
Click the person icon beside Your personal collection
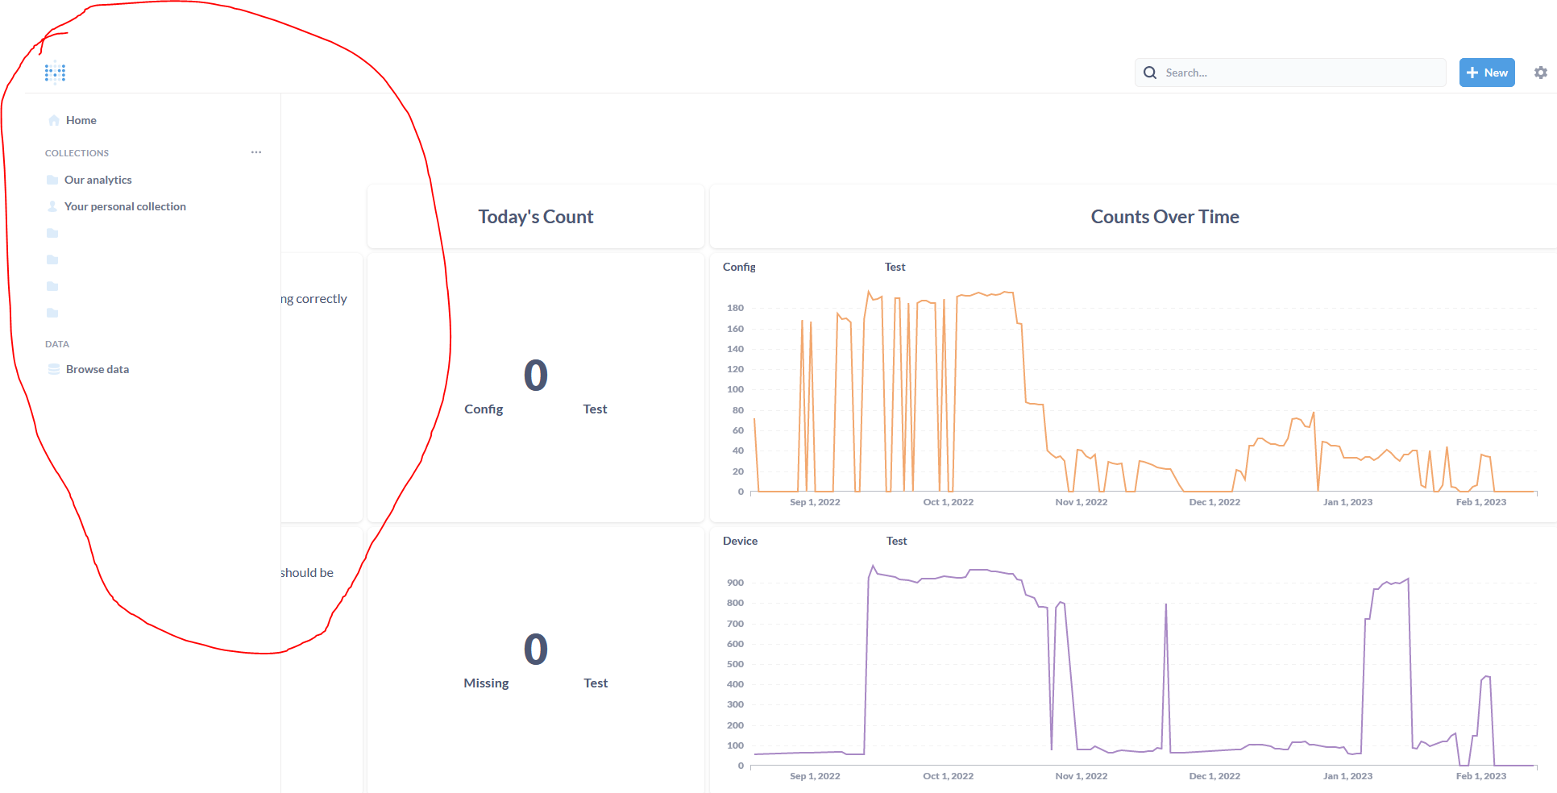point(52,206)
